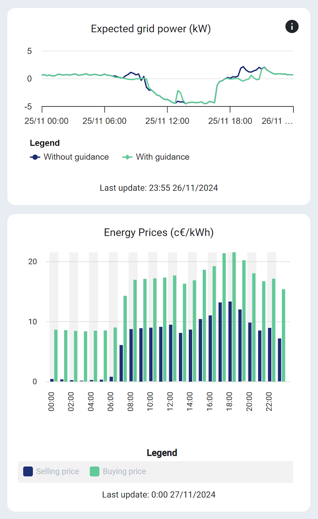The height and width of the screenshot is (519, 318).
Task: Click the Energy Prices (c€/kWh) title
Action: 158,232
